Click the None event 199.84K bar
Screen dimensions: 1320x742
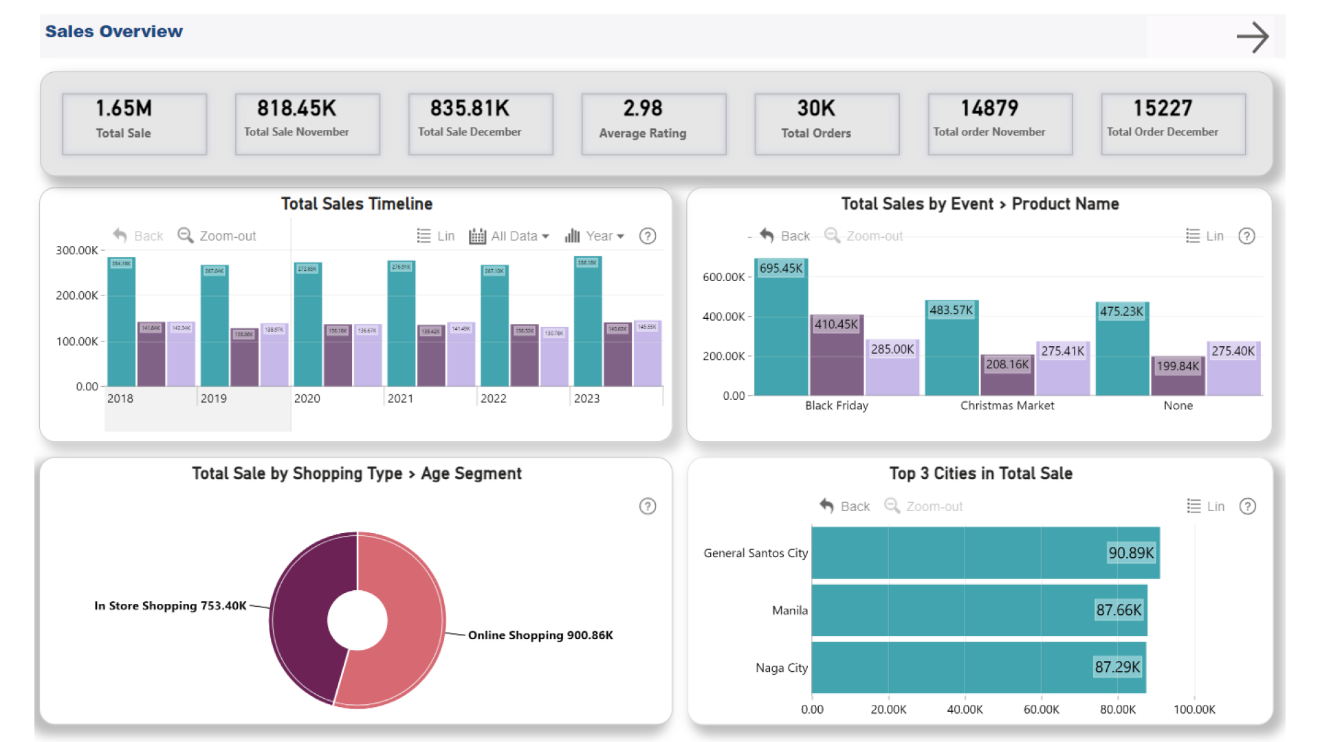(1178, 376)
